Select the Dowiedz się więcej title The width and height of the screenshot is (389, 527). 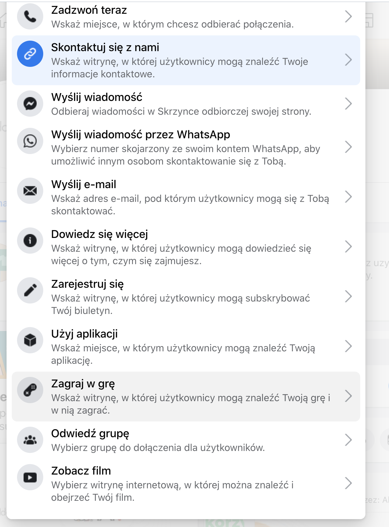(x=100, y=234)
